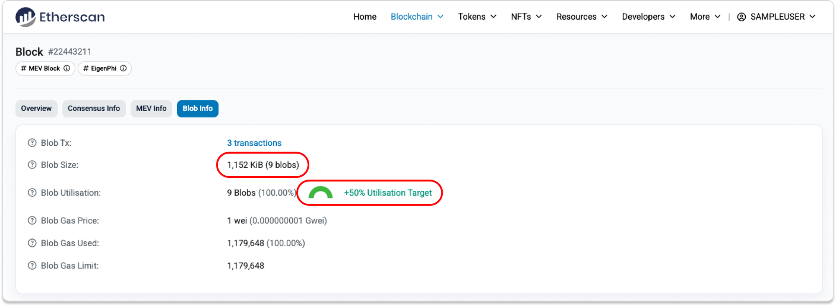836x306 pixels.
Task: Open the 3 transactions link
Action: coord(254,143)
